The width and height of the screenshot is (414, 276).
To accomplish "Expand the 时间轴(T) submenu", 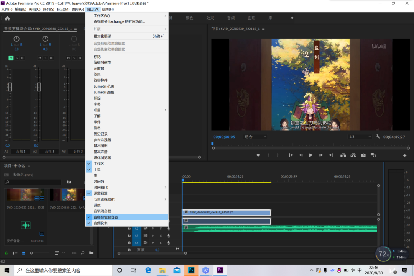I will pyautogui.click(x=127, y=188).
